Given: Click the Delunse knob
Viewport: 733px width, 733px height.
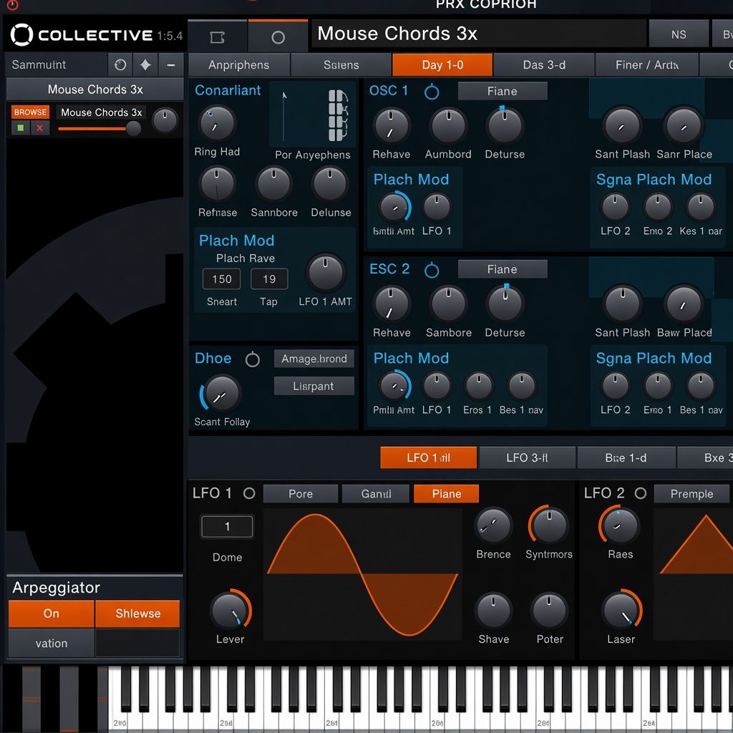Looking at the screenshot, I should pyautogui.click(x=330, y=185).
